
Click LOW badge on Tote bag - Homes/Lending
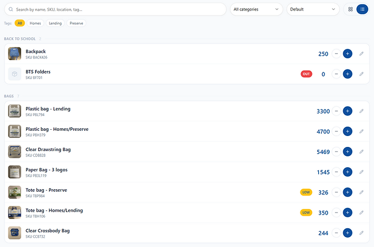306,213
